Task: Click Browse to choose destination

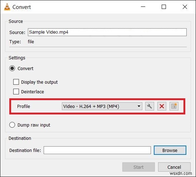Action: coord(170,150)
